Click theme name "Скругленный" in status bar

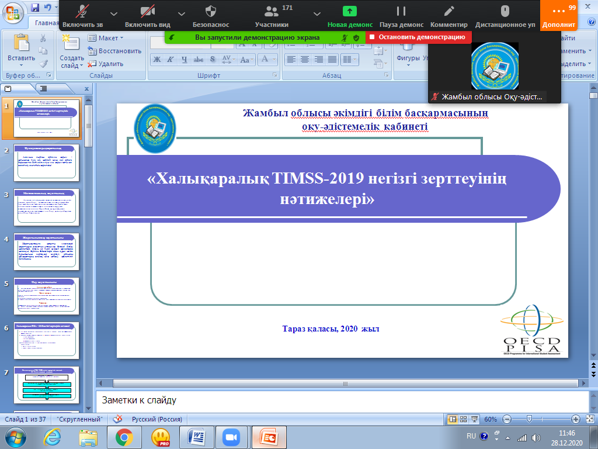click(79, 419)
